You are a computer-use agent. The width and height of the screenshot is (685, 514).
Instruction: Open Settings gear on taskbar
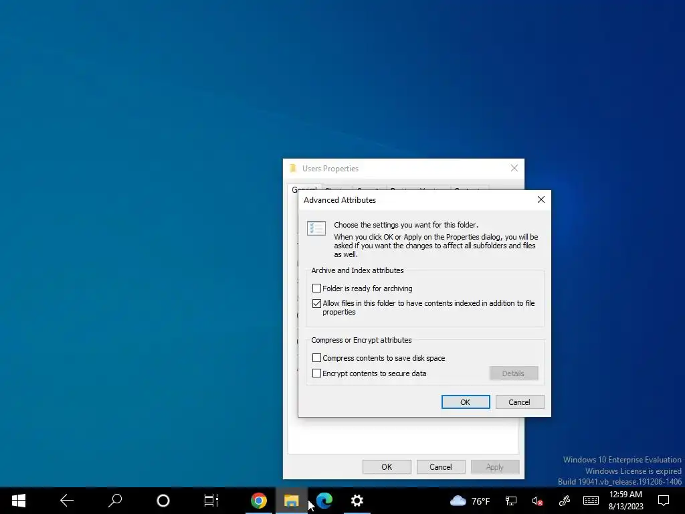357,501
